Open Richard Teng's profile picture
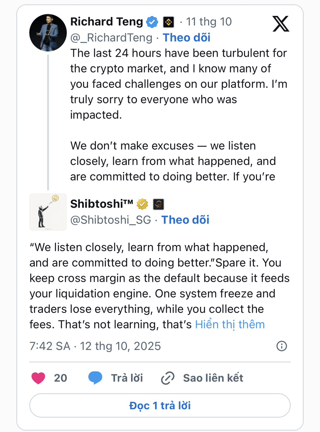This screenshot has width=320, height=432. 48,33
